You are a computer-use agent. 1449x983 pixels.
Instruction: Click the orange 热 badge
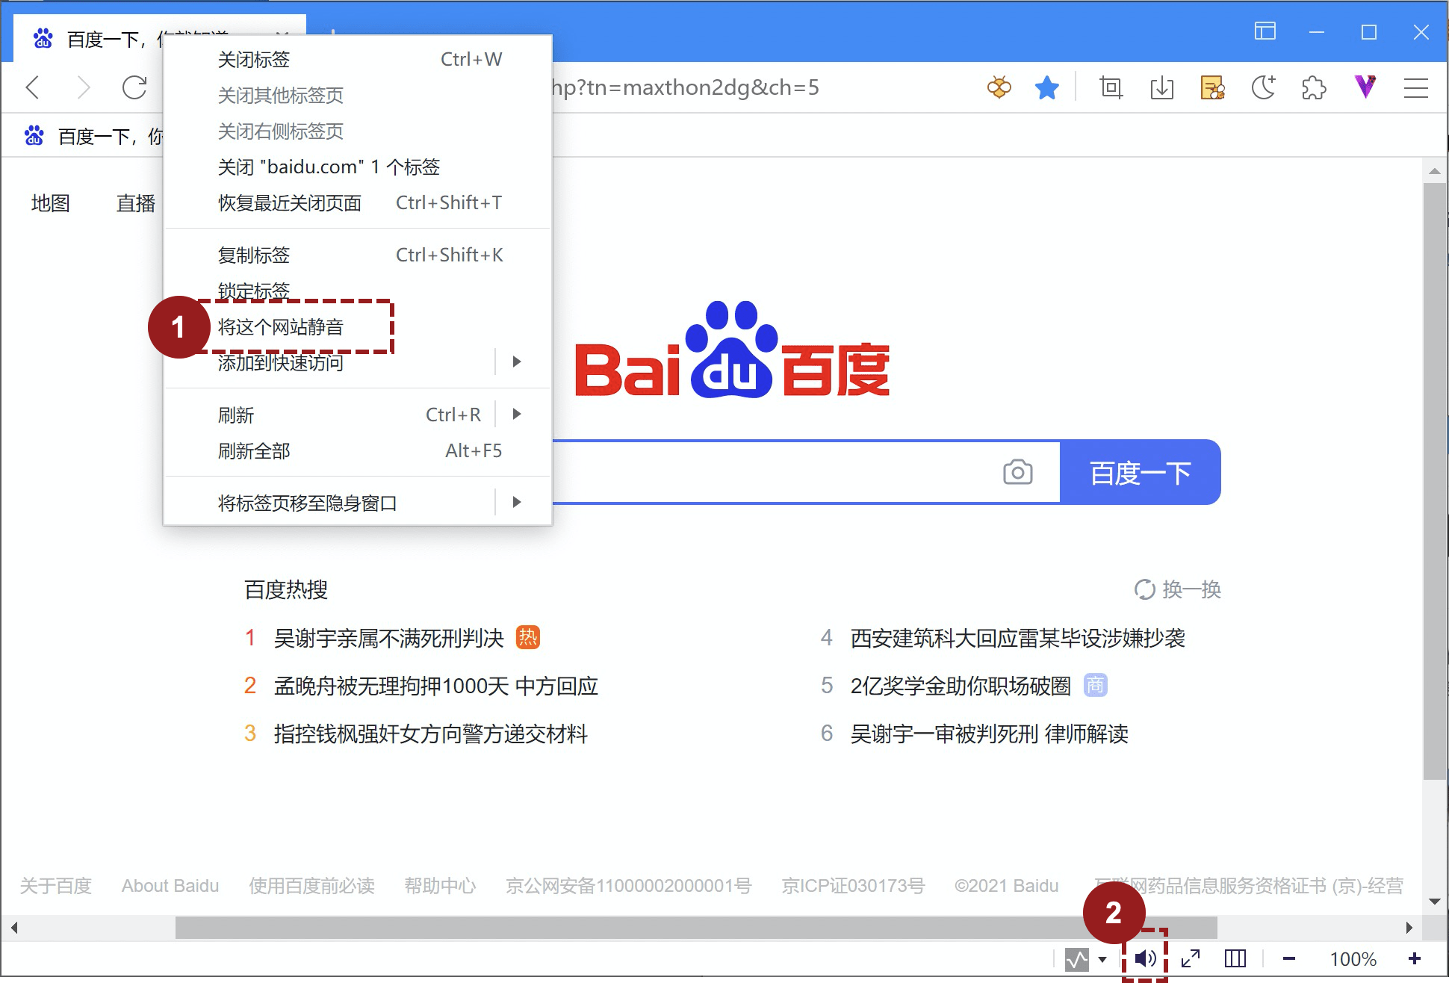pyautogui.click(x=528, y=637)
